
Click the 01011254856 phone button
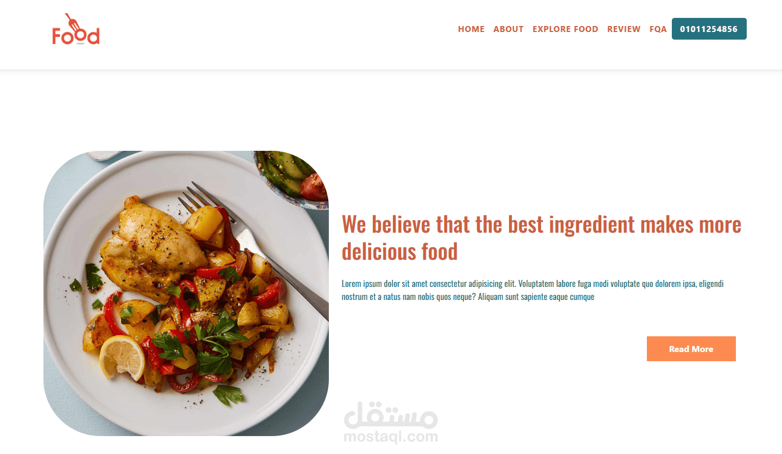tap(709, 29)
